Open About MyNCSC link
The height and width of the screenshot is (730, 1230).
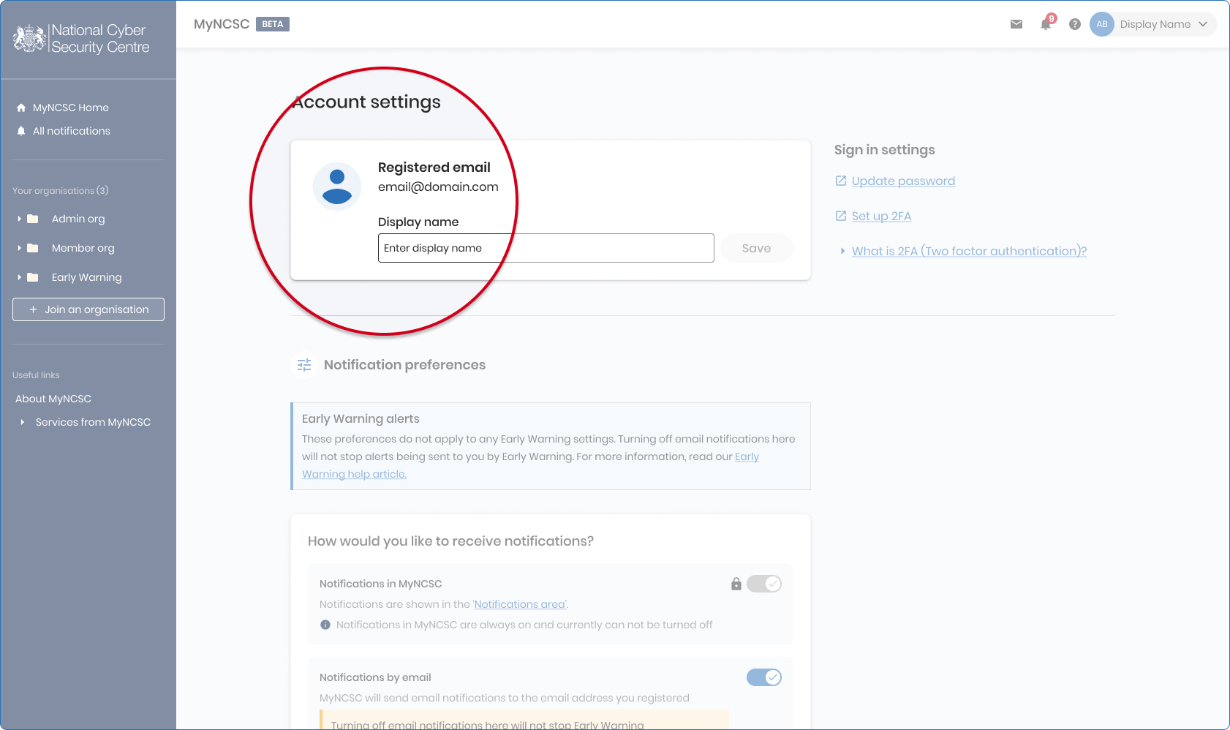[x=53, y=399]
